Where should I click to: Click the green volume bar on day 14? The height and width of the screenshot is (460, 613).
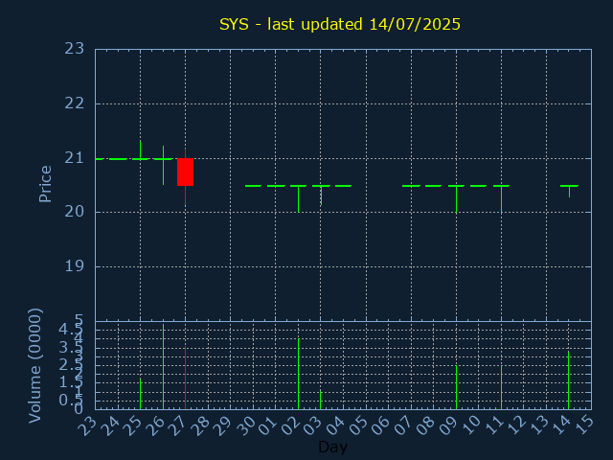(x=568, y=380)
